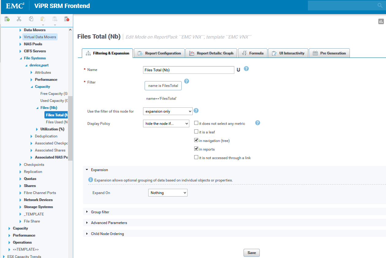Open help icon next to expansion only dropdown

tap(196, 110)
